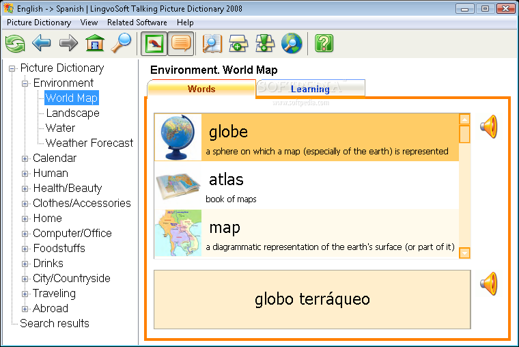This screenshot has width=519, height=347.
Task: Click 'book of maps' definition text
Action: (x=231, y=199)
